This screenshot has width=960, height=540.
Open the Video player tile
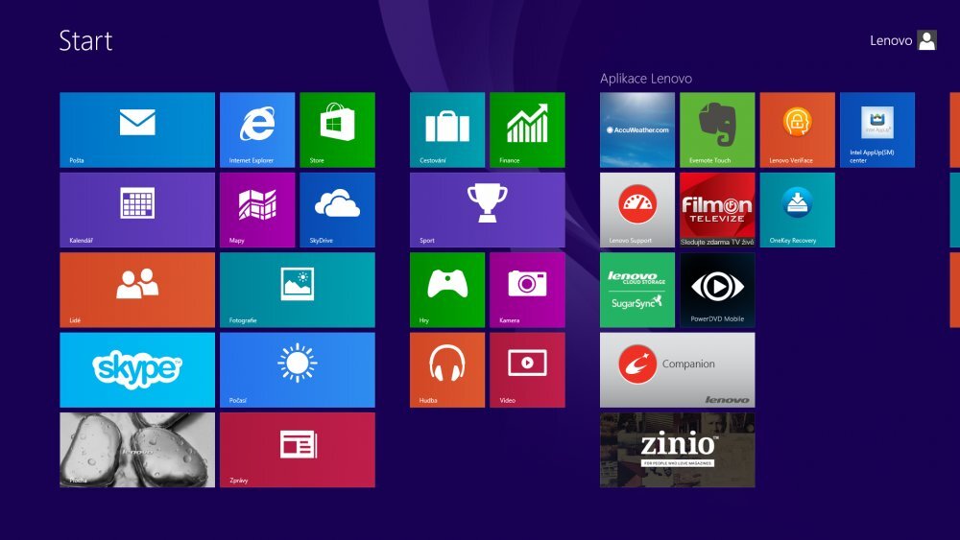tap(527, 370)
